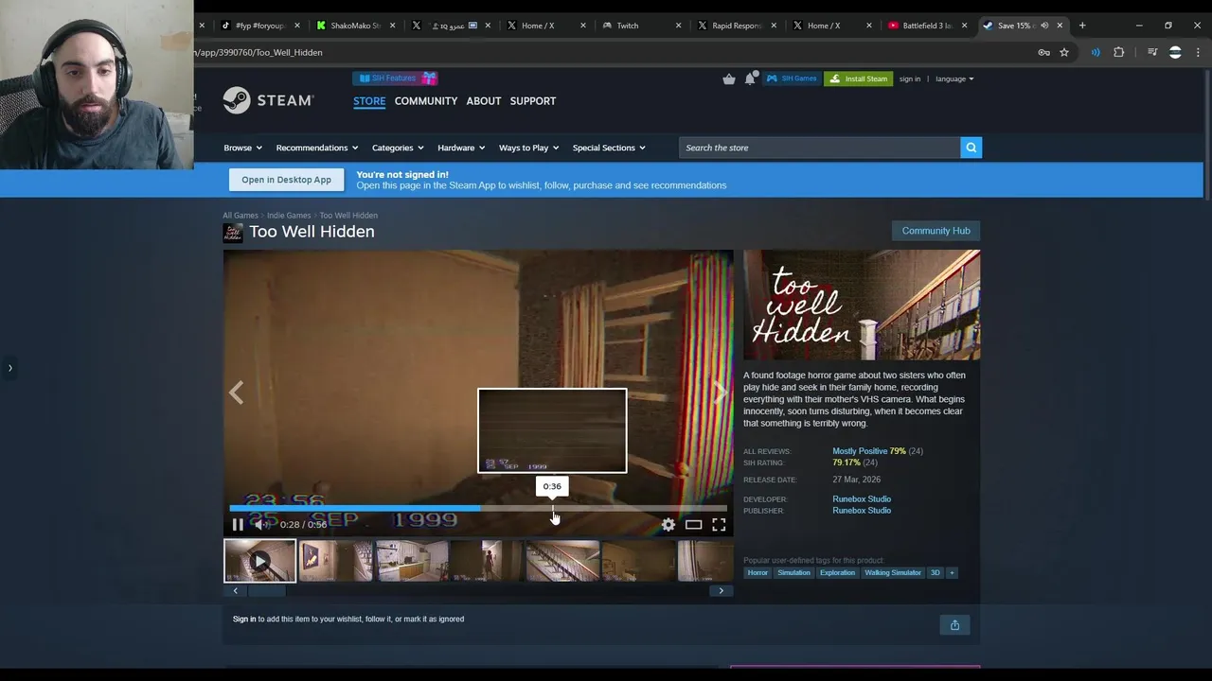This screenshot has height=681, width=1212.
Task: Select the staircase screenshot thumbnail
Action: pyautogui.click(x=562, y=561)
